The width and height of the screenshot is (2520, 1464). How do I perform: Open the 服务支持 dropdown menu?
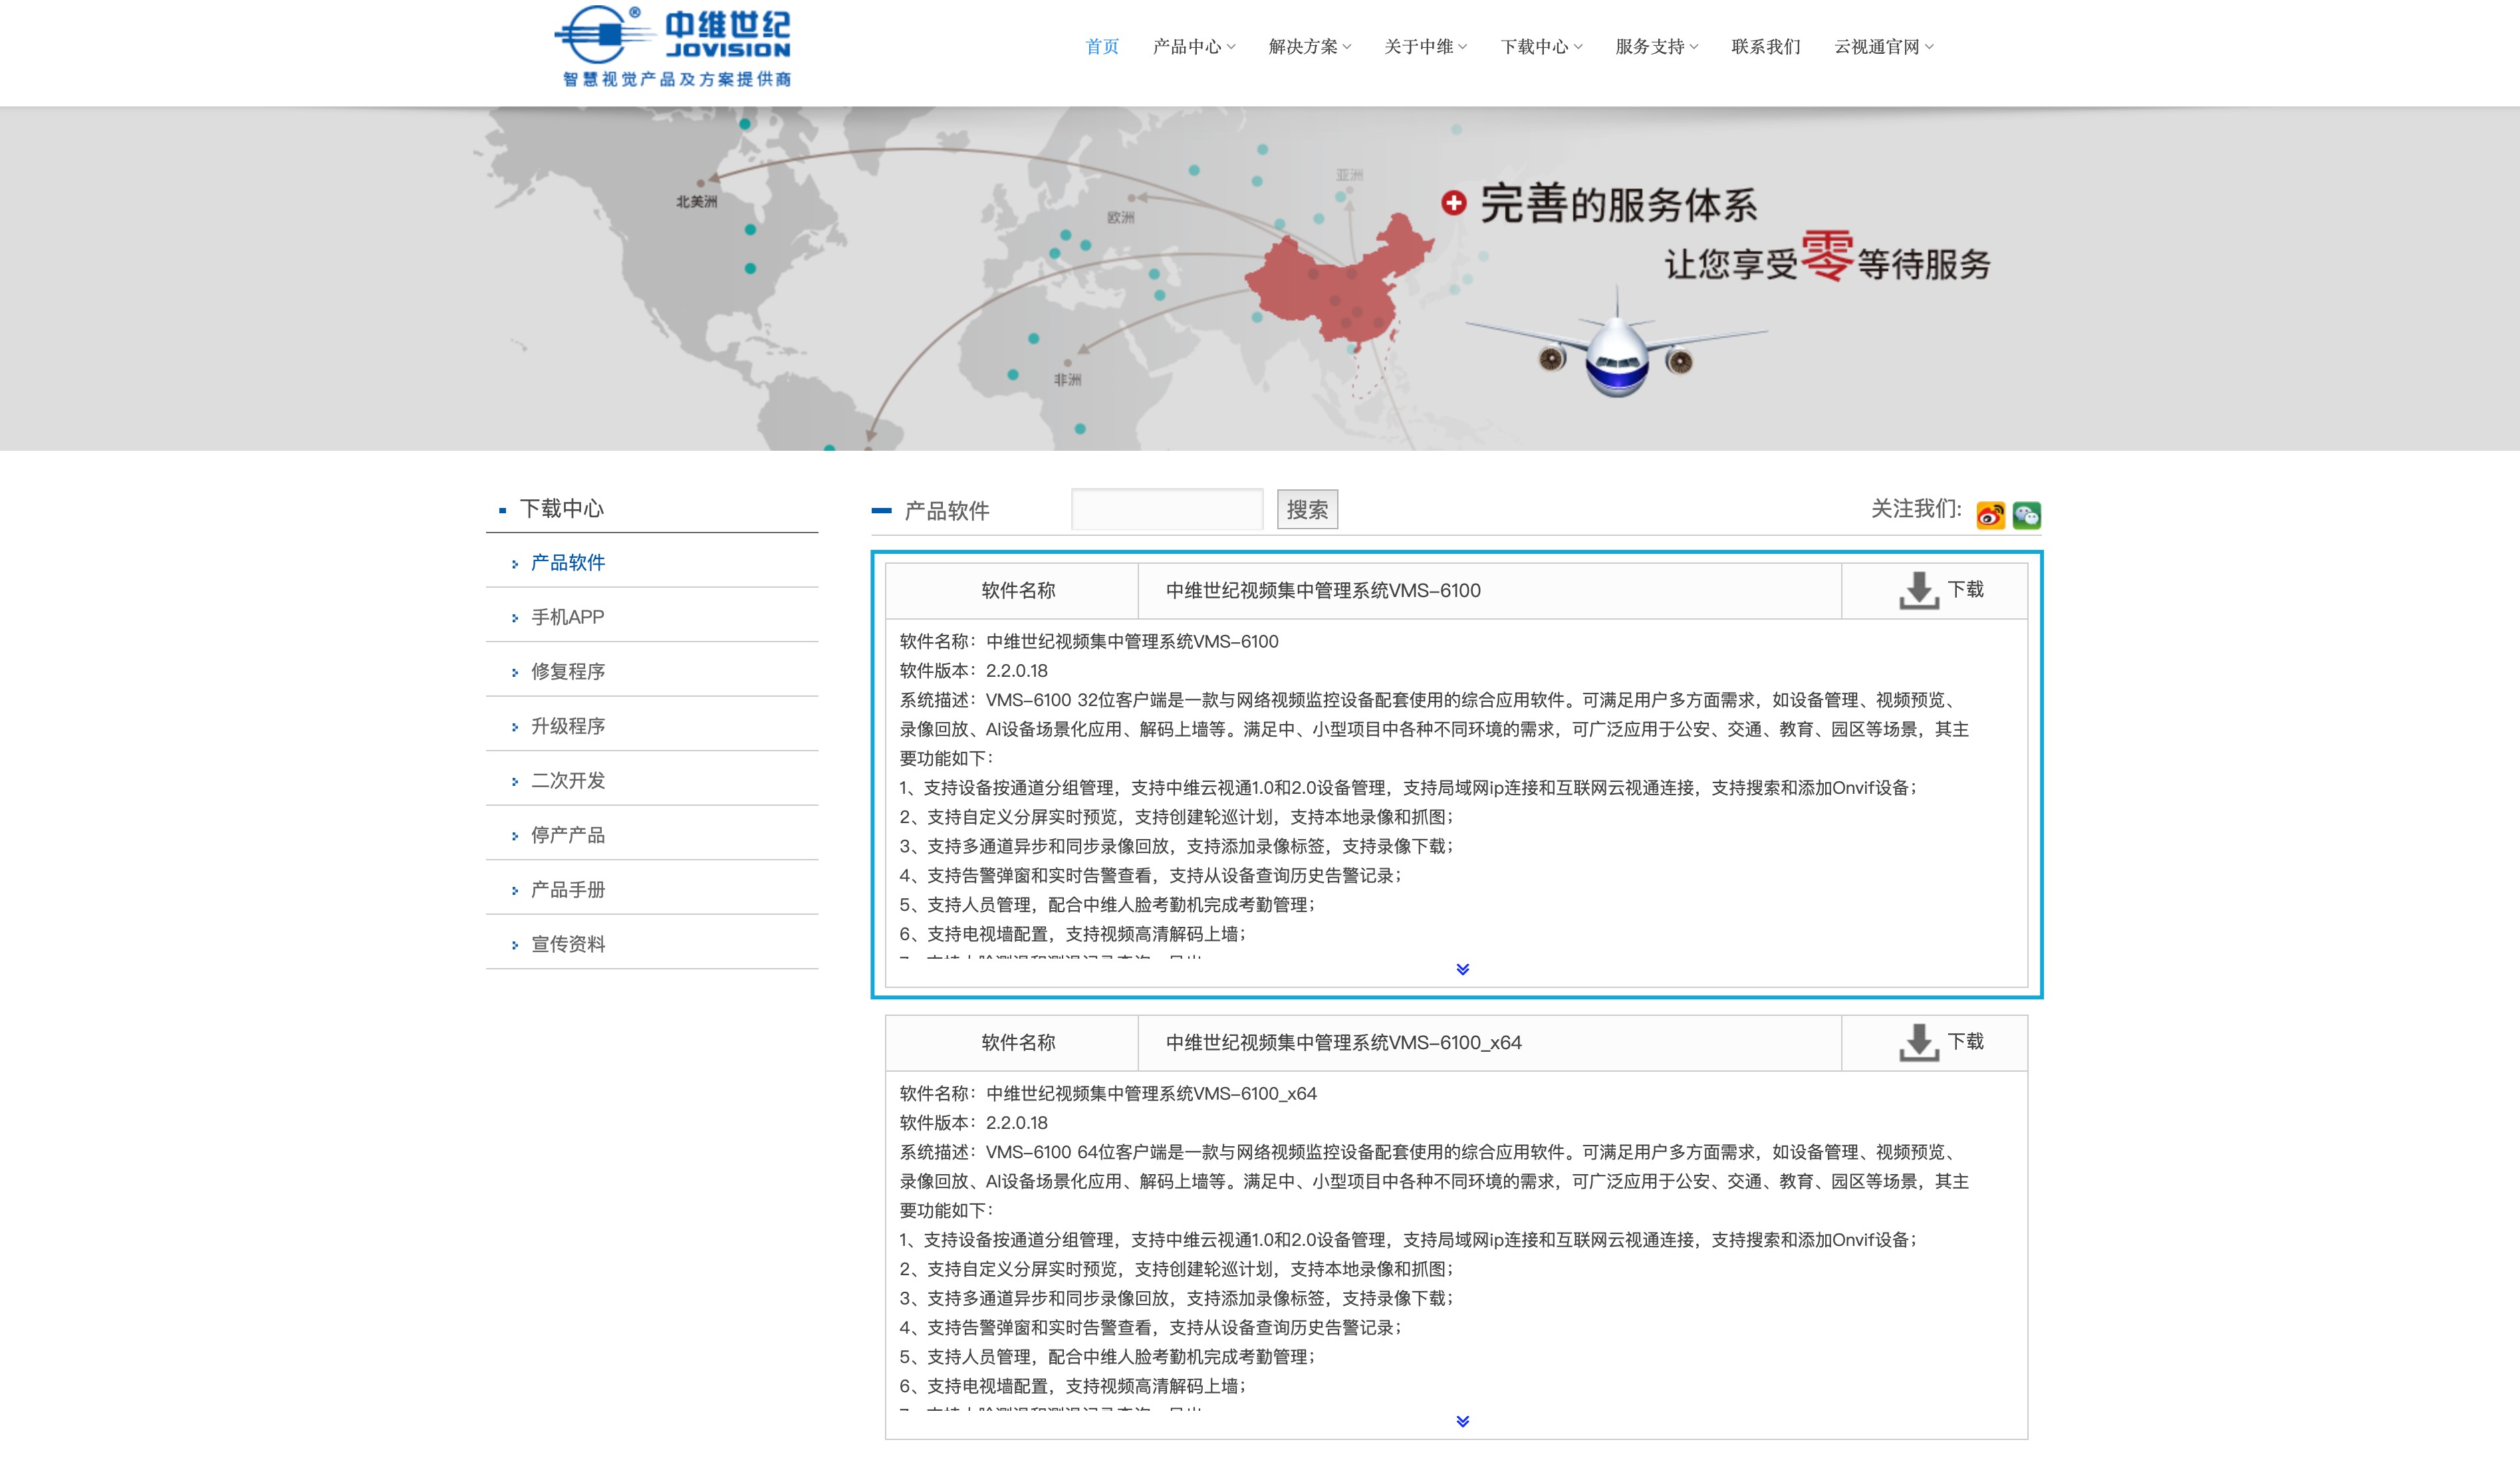point(1657,46)
